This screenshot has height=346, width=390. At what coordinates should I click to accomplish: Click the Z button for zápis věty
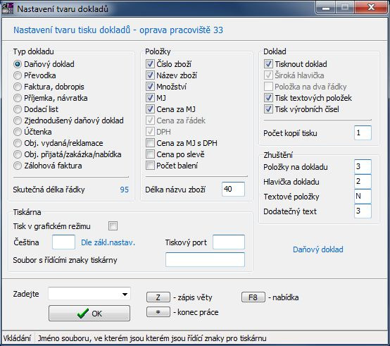tap(158, 297)
